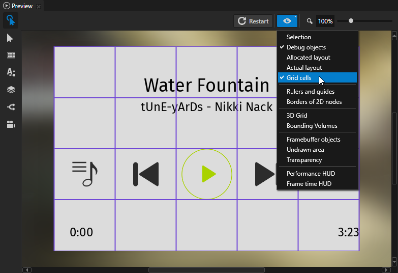Image resolution: width=398 pixels, height=273 pixels.
Task: Select Performance HUD menu entry
Action: click(311, 174)
